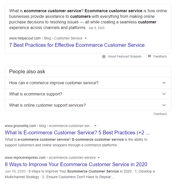Select the "What is ecommerce support?" question text
Image resolution: width=180 pixels, height=185 pixels.
pos(36,94)
